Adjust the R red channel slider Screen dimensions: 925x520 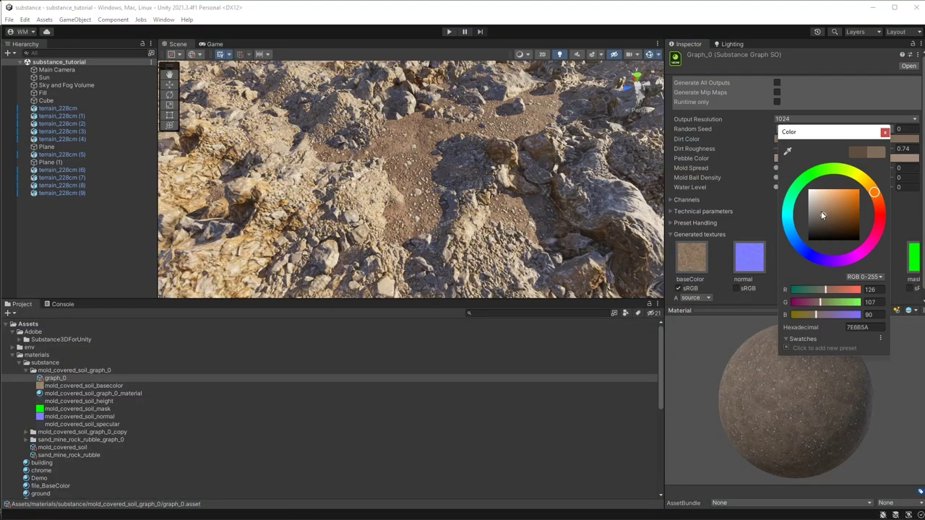(x=825, y=290)
